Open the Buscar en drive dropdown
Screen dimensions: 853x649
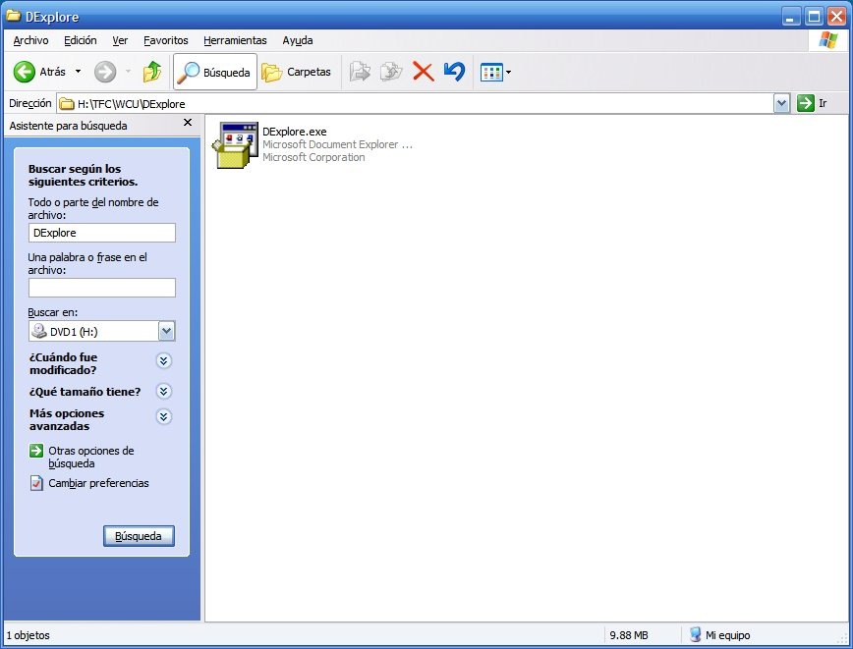(166, 331)
